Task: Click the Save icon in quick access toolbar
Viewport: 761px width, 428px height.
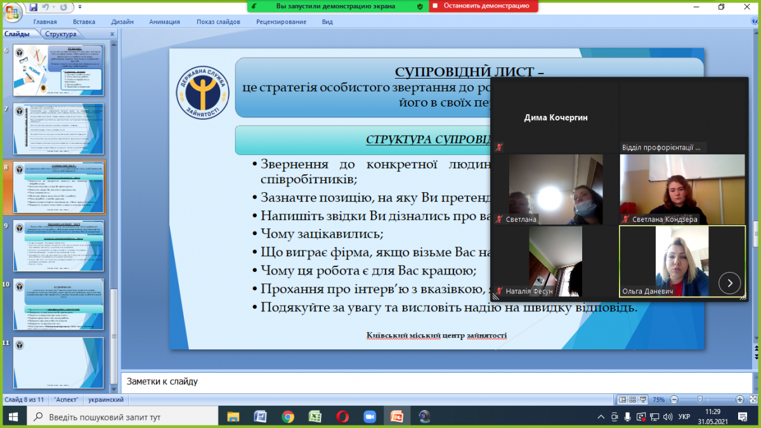Action: click(33, 7)
